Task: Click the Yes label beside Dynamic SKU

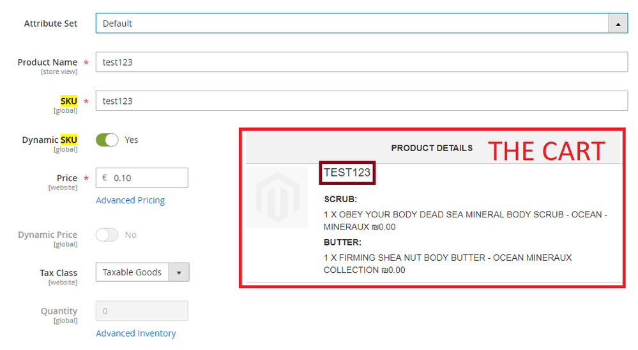Action: click(132, 140)
